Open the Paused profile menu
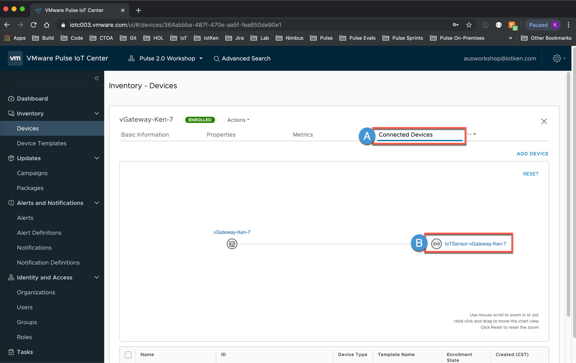Image resolution: width=576 pixels, height=363 pixels. 543,25
